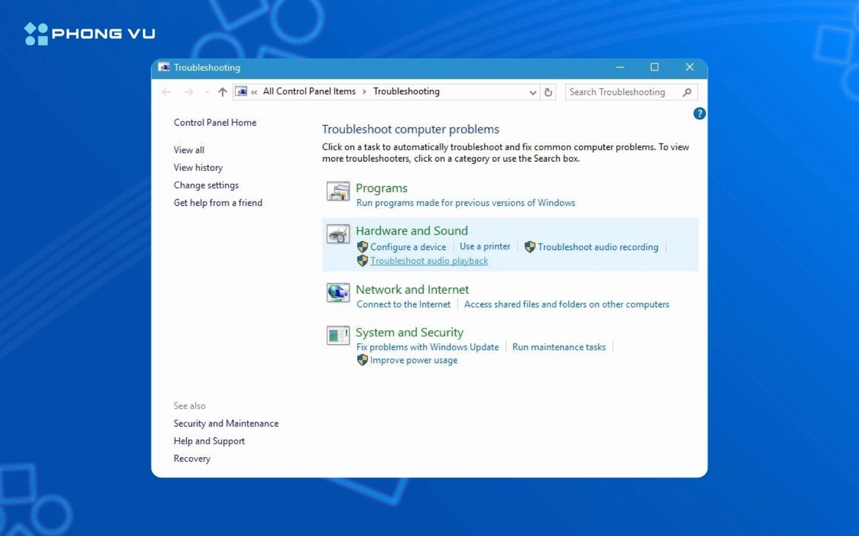Open the Programs category heading

(x=382, y=188)
